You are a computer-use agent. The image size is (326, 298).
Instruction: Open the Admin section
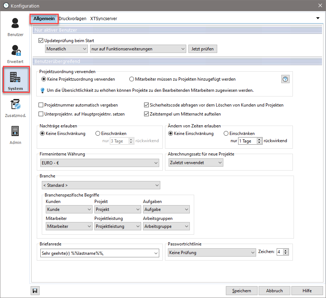15,135
